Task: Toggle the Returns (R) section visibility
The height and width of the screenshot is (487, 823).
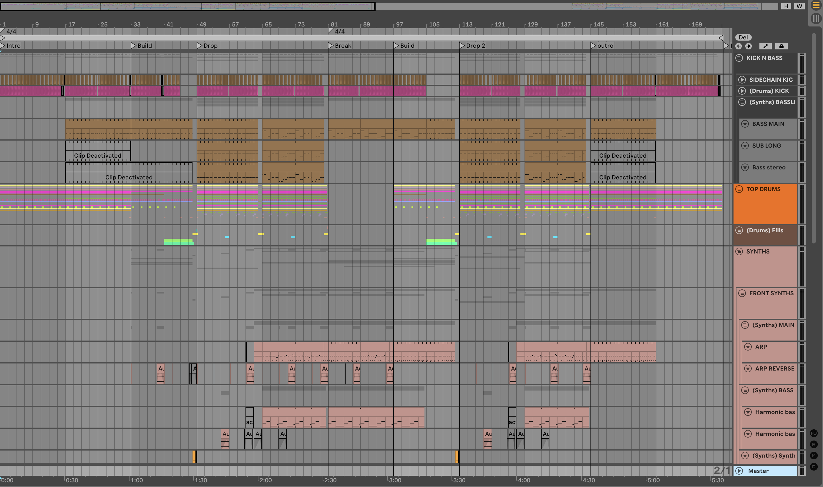Action: tap(814, 444)
